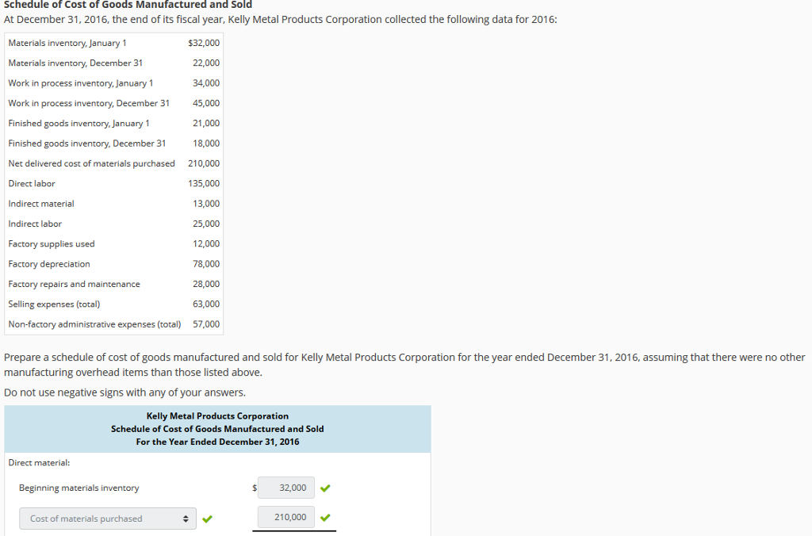Image resolution: width=812 pixels, height=536 pixels.
Task: Click 'Kelly Metal Products Corporation' schedule header
Action: [x=217, y=415]
